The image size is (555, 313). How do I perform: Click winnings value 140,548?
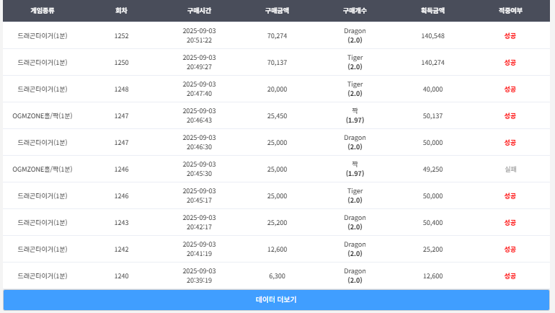point(433,36)
